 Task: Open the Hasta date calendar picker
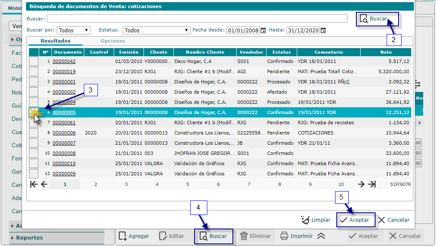click(x=323, y=30)
